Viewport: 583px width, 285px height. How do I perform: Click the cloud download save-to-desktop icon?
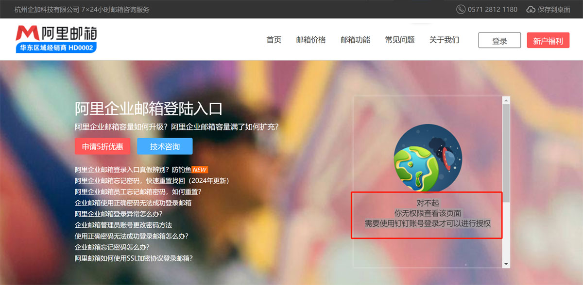pyautogui.click(x=531, y=9)
